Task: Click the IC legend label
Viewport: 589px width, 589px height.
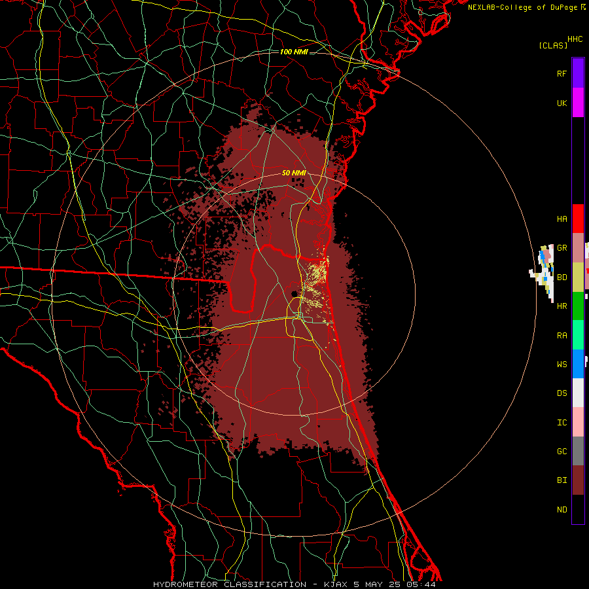Action: [562, 423]
